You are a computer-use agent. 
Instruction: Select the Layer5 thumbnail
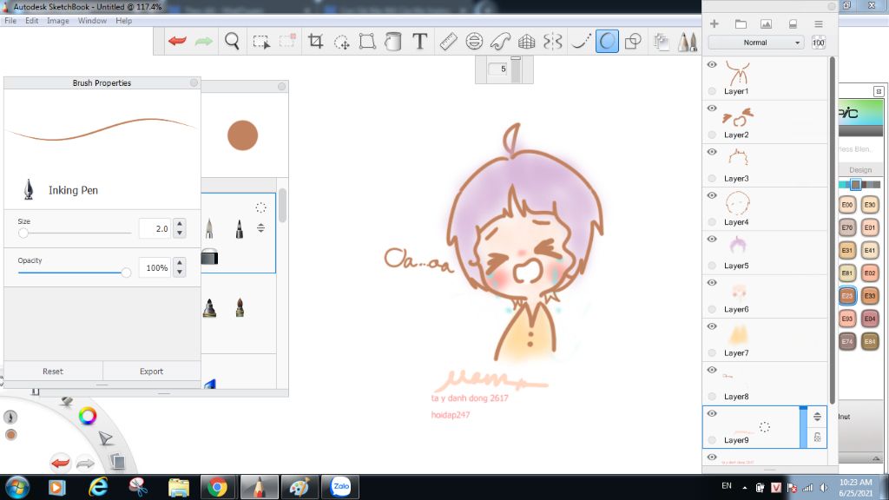tap(737, 246)
